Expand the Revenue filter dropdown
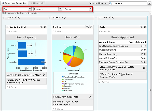 coord(60,9)
